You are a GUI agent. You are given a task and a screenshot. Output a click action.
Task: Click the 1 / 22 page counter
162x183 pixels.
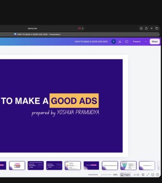click(137, 175)
